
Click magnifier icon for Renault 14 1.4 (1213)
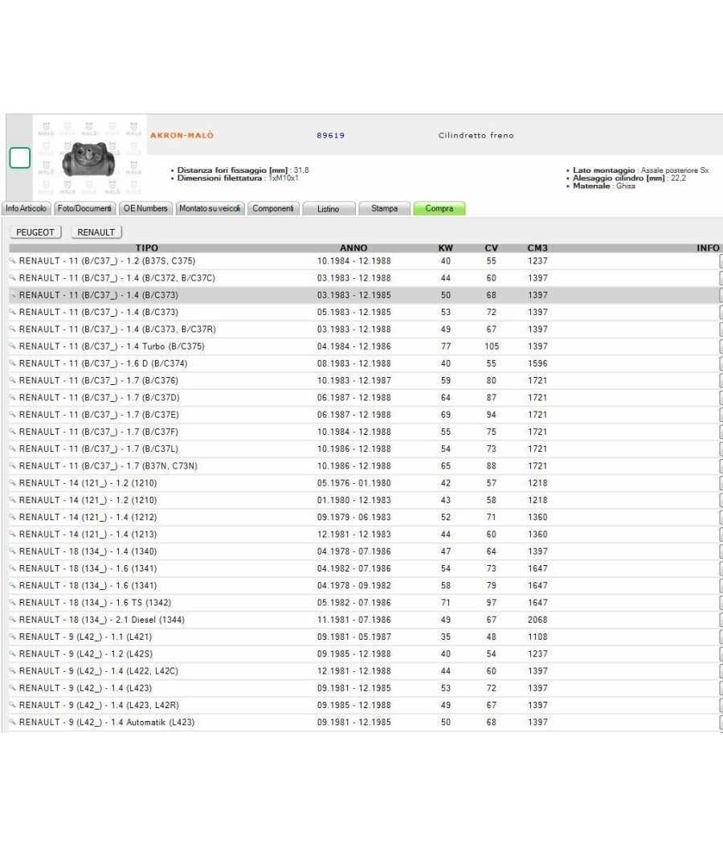(12, 534)
